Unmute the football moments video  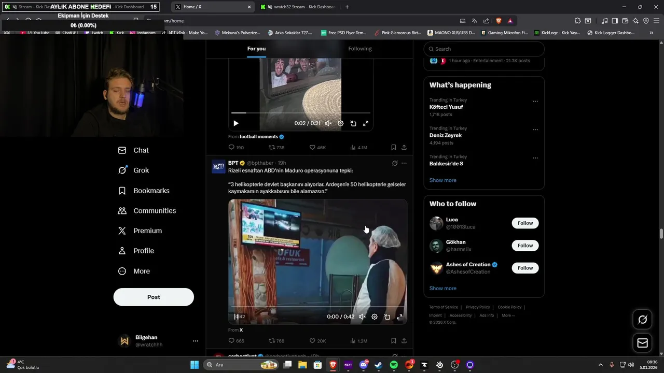click(x=328, y=123)
